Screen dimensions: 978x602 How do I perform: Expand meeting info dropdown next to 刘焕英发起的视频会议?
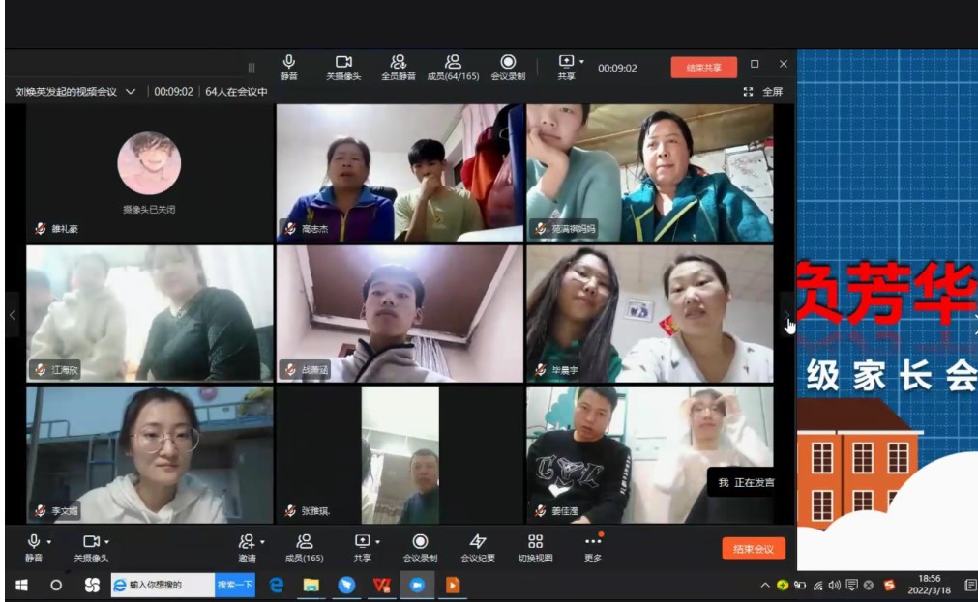click(x=131, y=92)
